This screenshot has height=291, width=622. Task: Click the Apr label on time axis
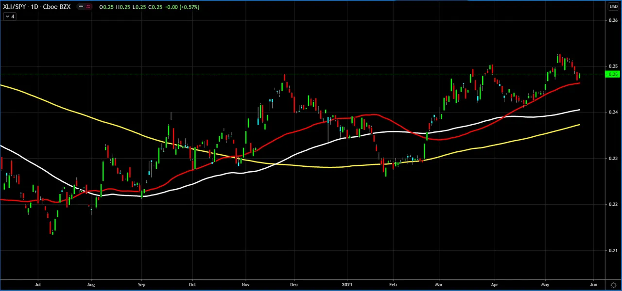tap(495, 285)
